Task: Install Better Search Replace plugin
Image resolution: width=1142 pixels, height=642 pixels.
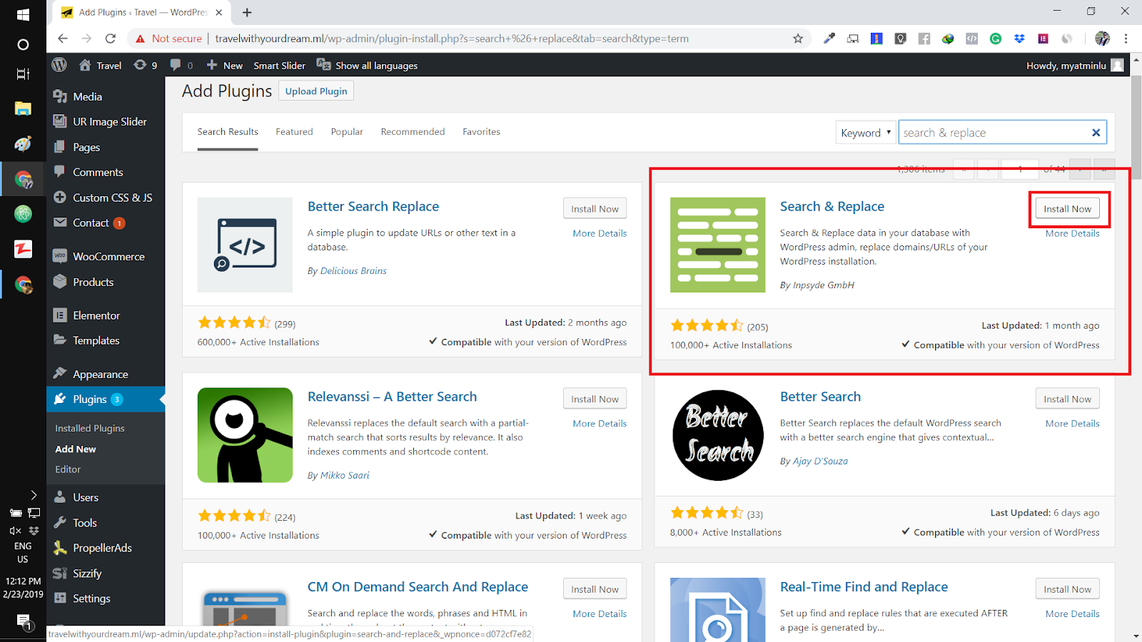Action: tap(595, 209)
